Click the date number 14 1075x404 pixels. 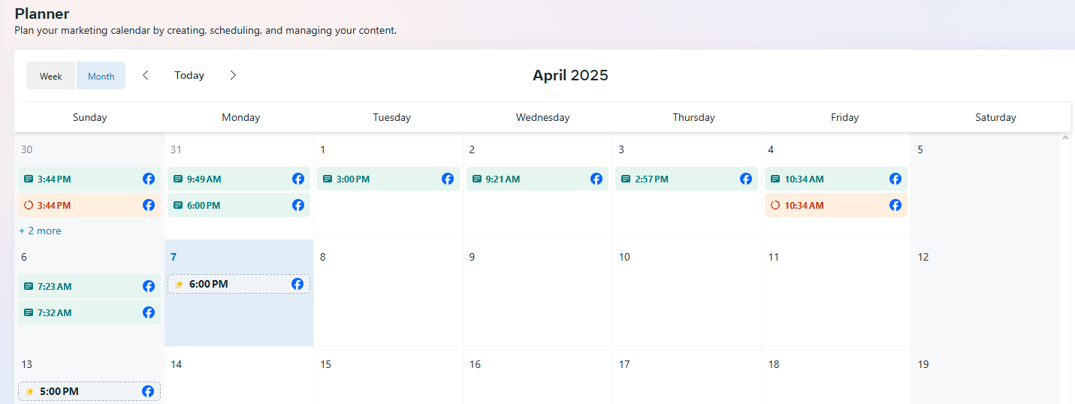pos(176,364)
